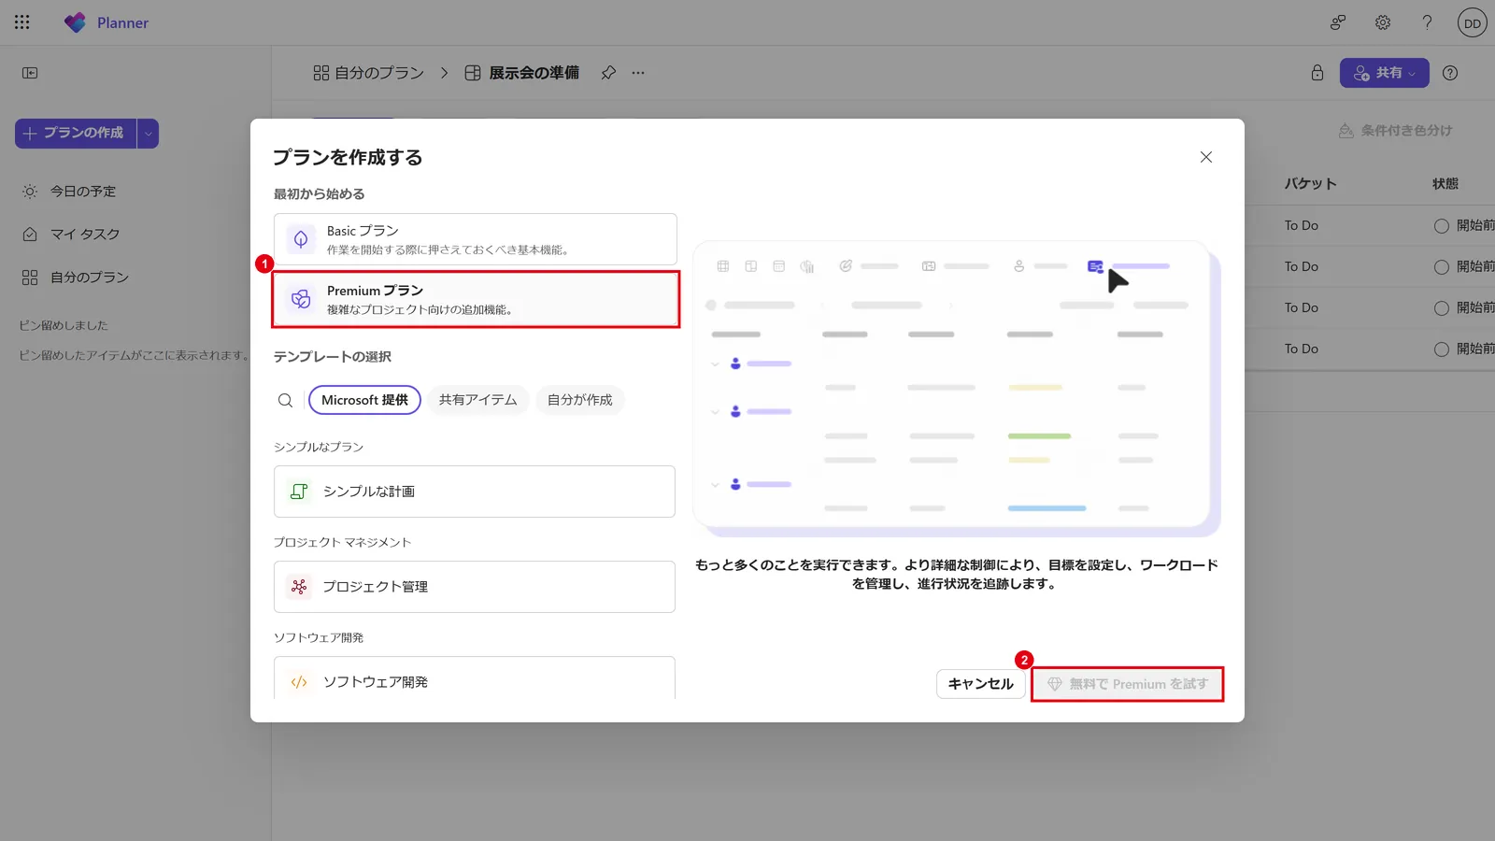Toggle completion circle in fourth To Do row
1495x841 pixels.
[x=1442, y=349]
